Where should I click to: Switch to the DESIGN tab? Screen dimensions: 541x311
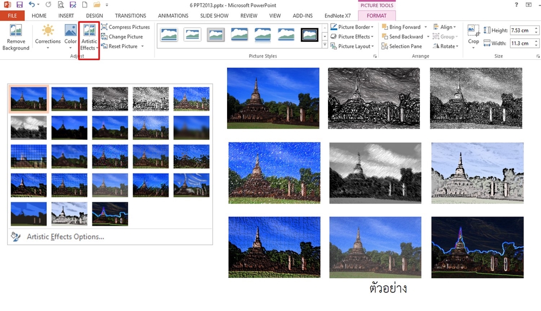point(94,16)
